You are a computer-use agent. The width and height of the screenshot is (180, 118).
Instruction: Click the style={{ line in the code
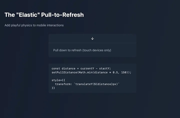pyautogui.click(x=58, y=80)
